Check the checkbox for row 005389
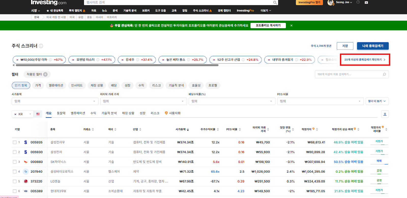Screen dimensions: 407x198 [15, 191]
